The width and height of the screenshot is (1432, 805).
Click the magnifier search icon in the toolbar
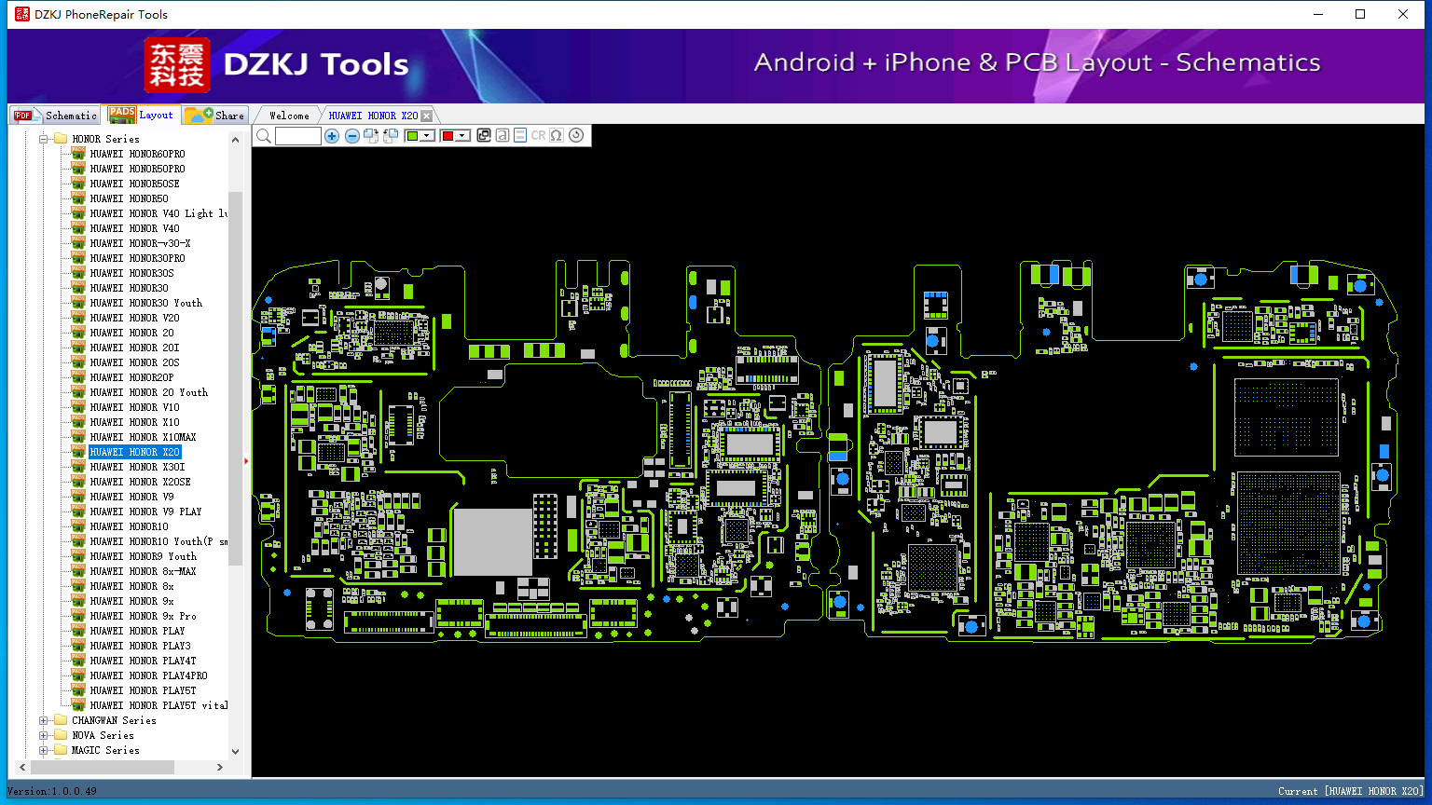[264, 136]
